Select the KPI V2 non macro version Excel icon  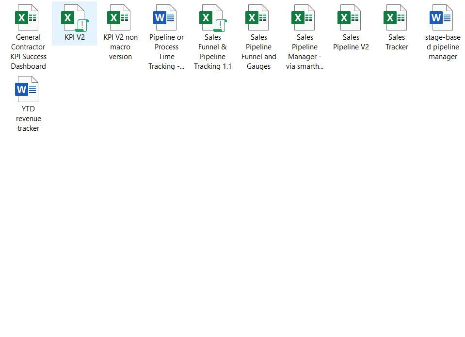coord(120,18)
